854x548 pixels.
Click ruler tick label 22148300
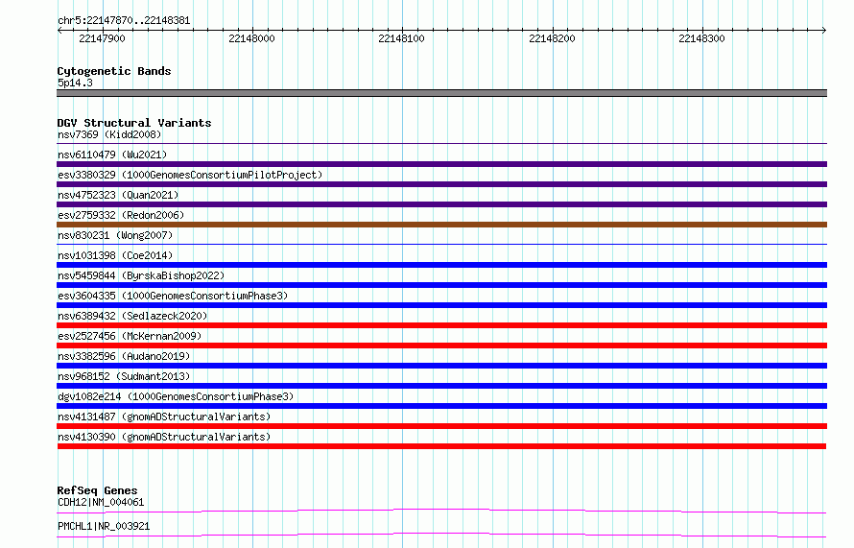701,38
